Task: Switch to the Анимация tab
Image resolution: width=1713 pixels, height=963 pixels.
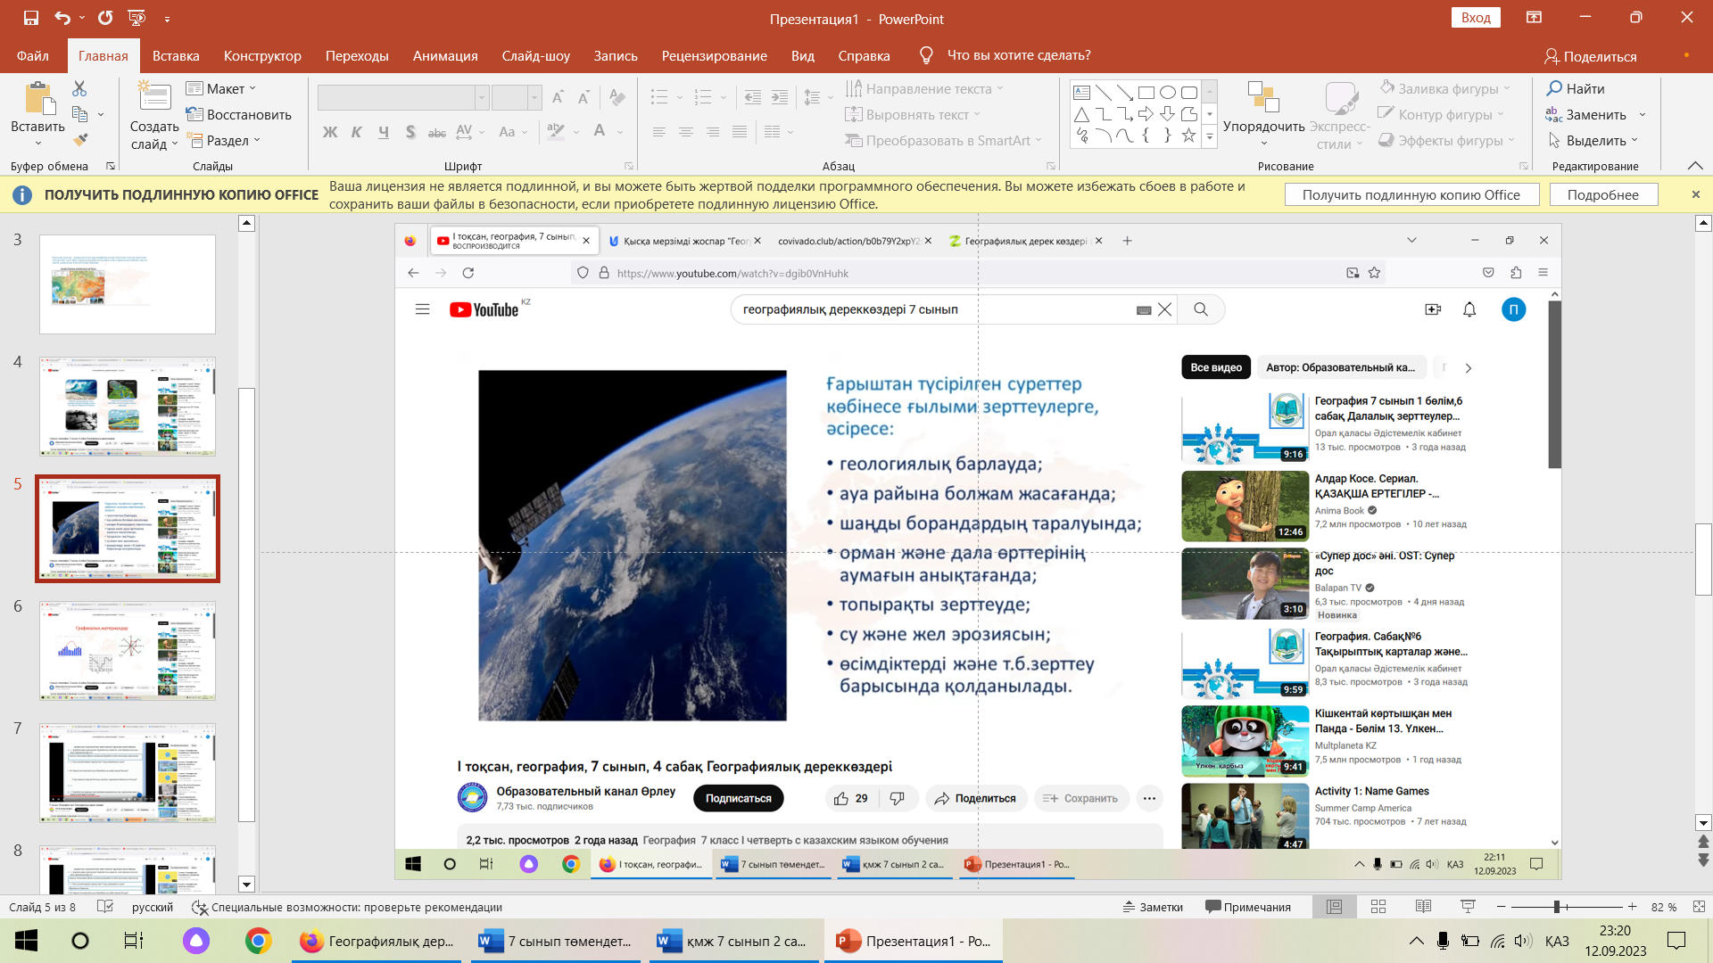Action: [x=445, y=55]
